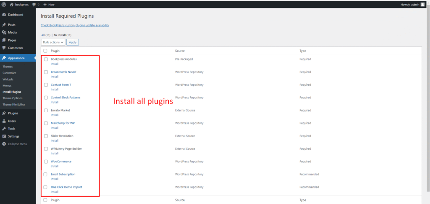Click the Media icon in sidebar
The width and height of the screenshot is (430, 204).
[4, 32]
